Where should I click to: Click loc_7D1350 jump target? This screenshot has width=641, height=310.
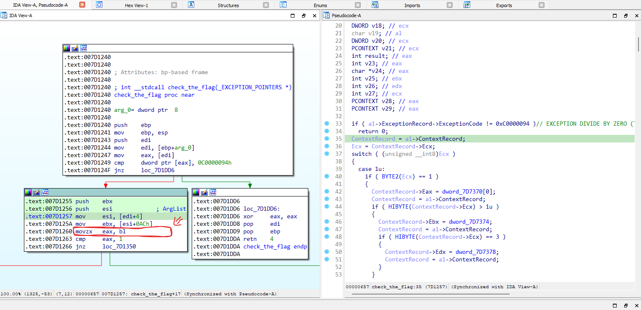point(119,247)
